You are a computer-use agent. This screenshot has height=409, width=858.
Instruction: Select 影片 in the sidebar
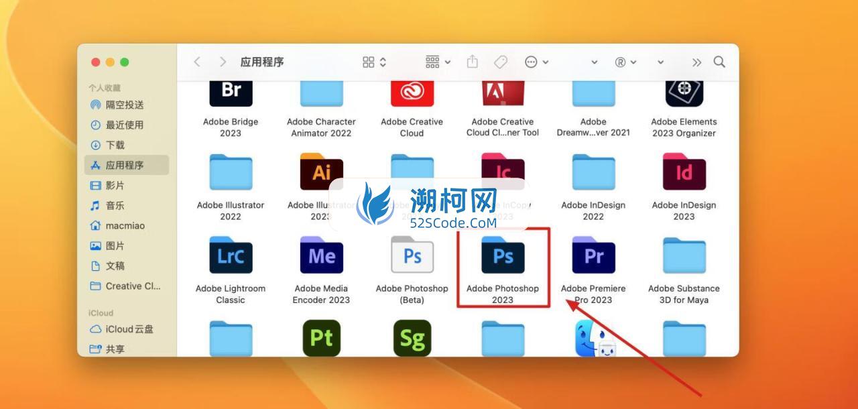coord(127,185)
